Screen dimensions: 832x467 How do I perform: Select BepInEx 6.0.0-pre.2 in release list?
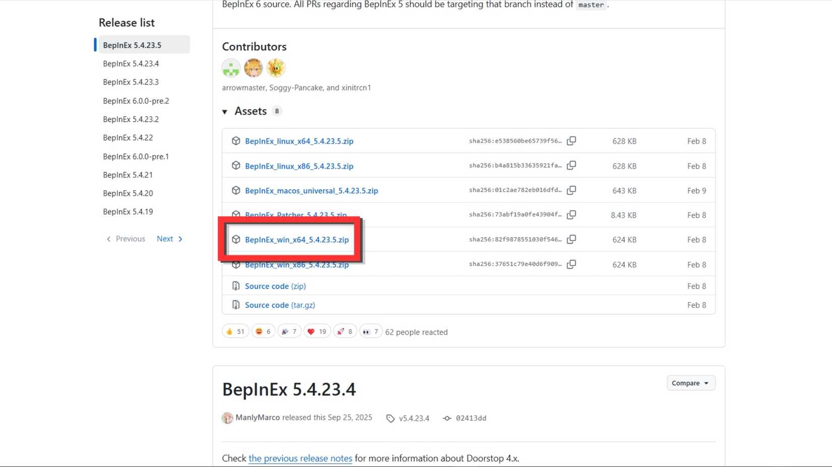(x=136, y=101)
